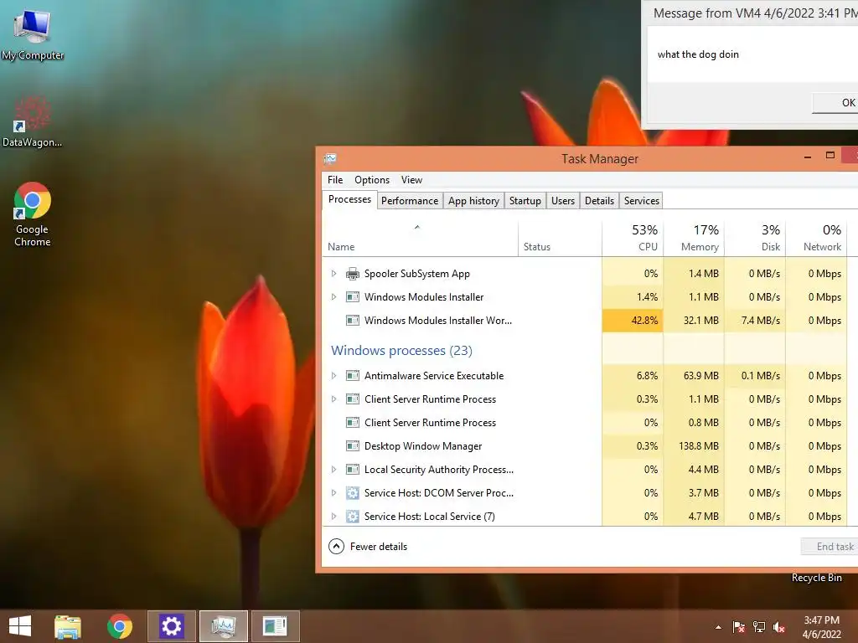Click the Service Host: DCOM Server gear icon
This screenshot has height=643, width=858.
coord(353,493)
